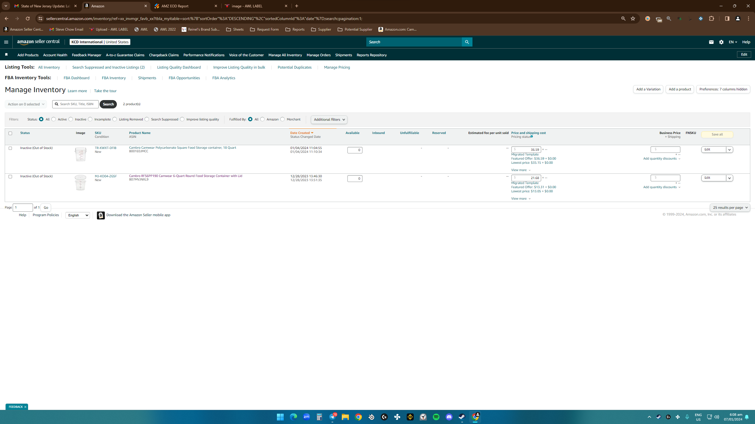Screen dimensions: 755x424
Task: Select the Search Suppressed status filter
Action: point(147,119)
